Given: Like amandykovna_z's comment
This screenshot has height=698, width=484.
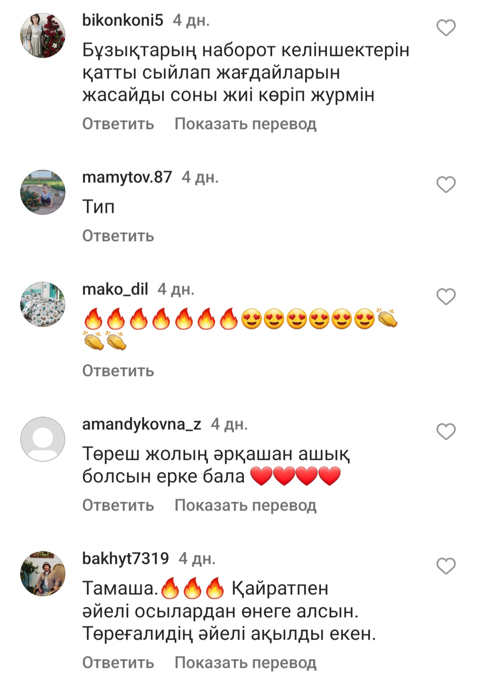Looking at the screenshot, I should tap(446, 431).
